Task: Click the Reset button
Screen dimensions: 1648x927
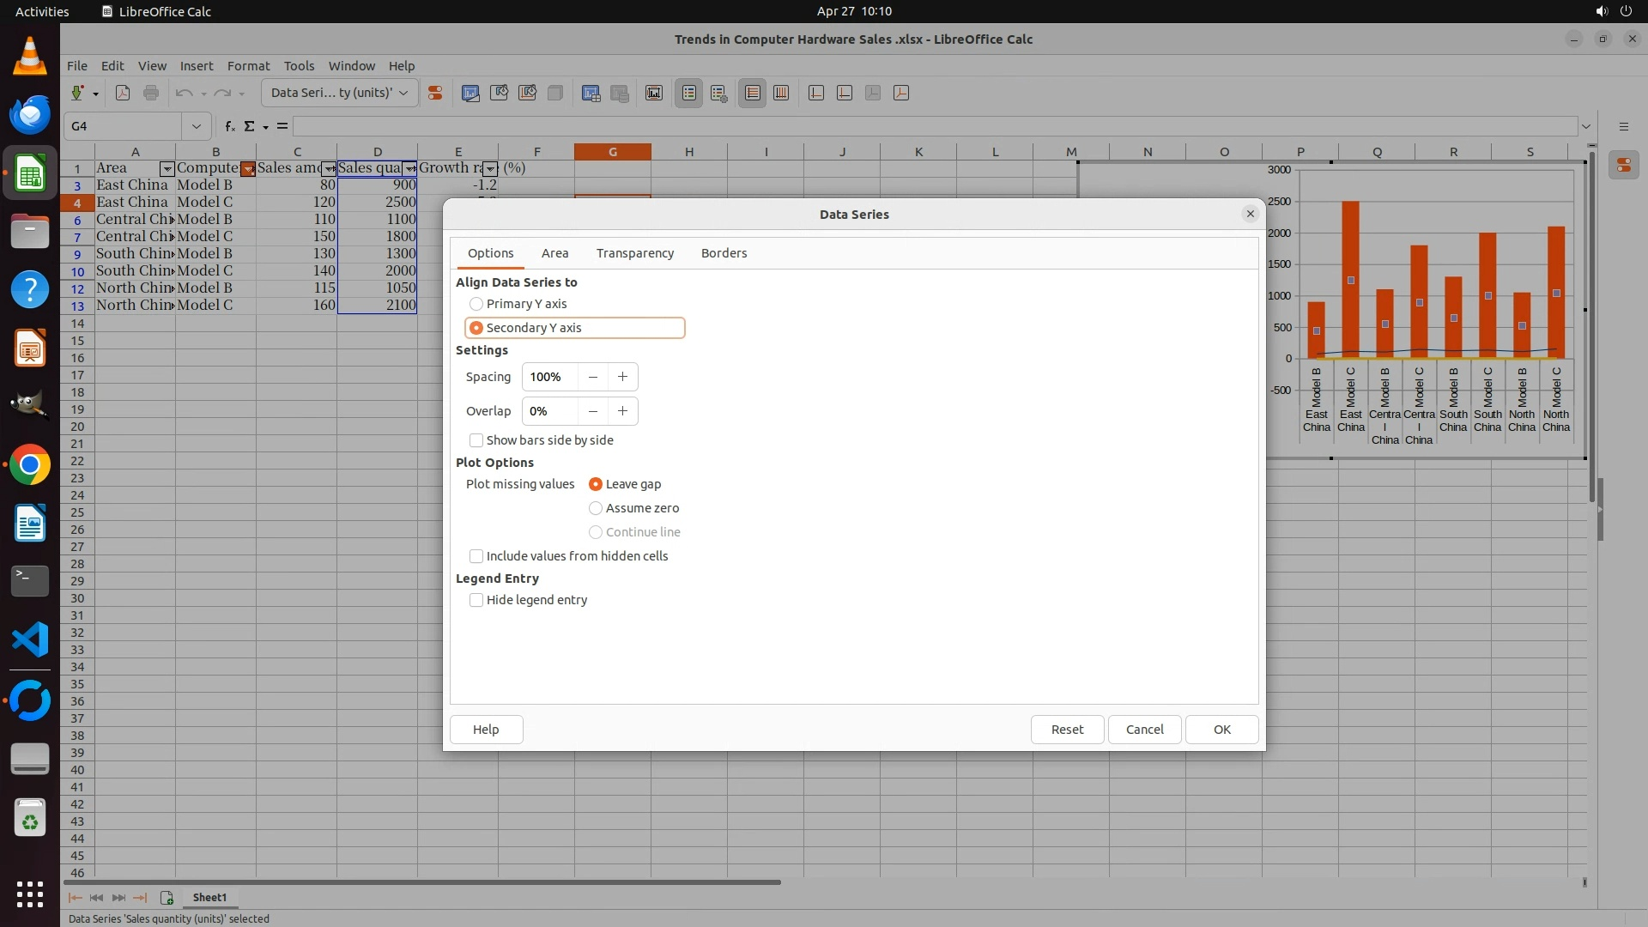Action: (x=1067, y=730)
